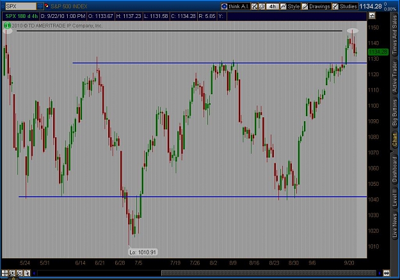Click the H: 1137.23 high value

coord(128,16)
